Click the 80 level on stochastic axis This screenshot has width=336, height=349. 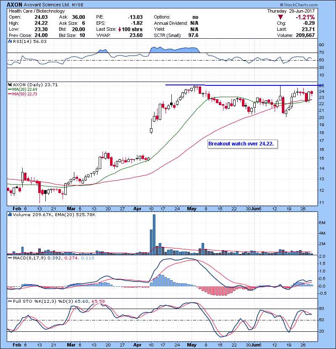pyautogui.click(x=321, y=309)
